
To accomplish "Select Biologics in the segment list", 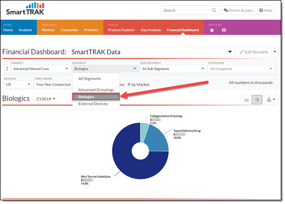I will 96,97.
